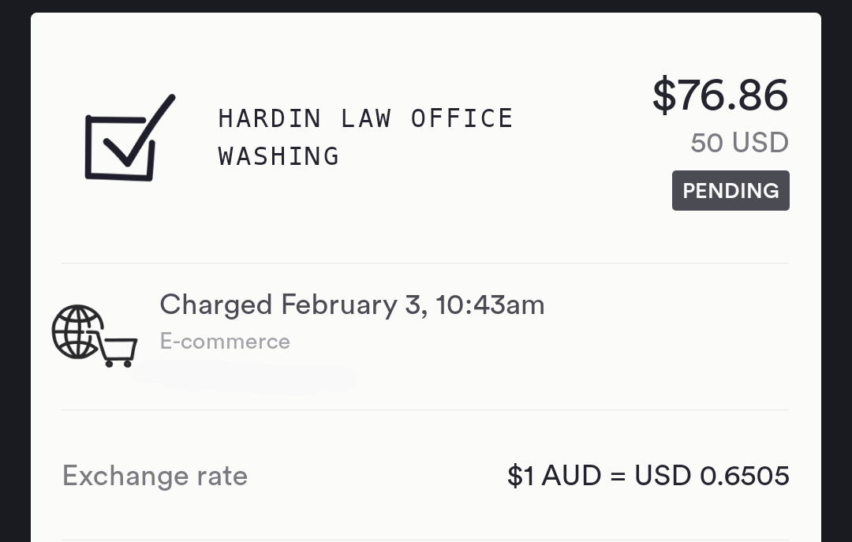Click the blurred redacted smudge under E-commerce

tap(245, 376)
